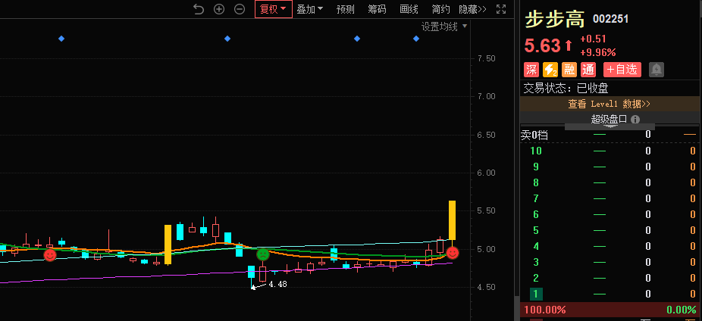
Task: Click the 融 margin trading badge
Action: coord(569,70)
